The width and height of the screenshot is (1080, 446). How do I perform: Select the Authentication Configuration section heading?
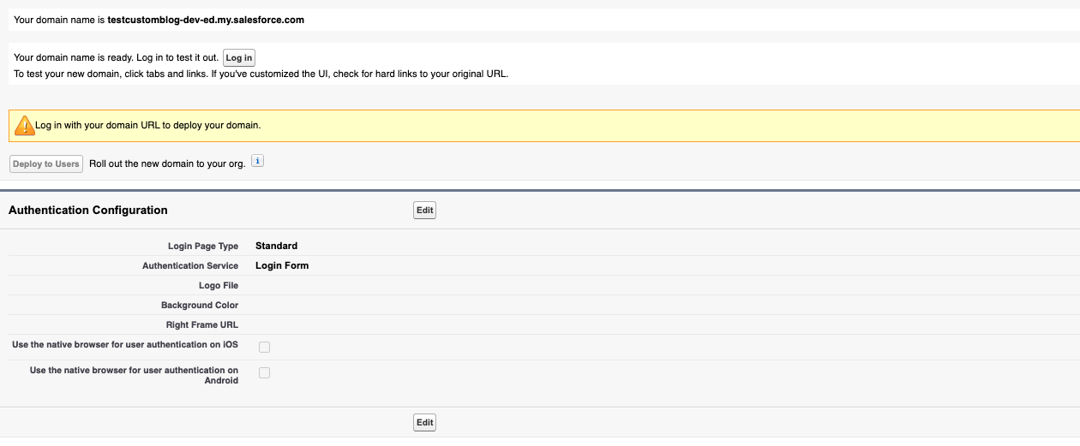[87, 210]
